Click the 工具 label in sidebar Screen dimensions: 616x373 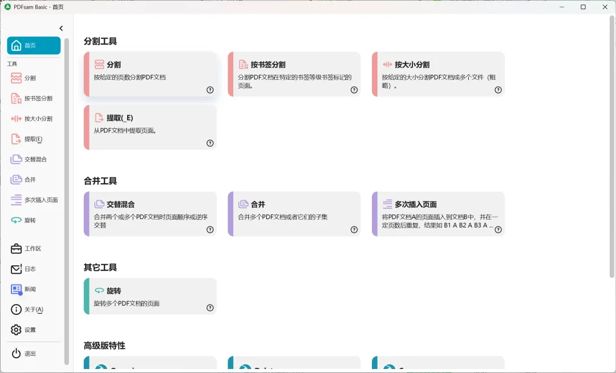[12, 64]
